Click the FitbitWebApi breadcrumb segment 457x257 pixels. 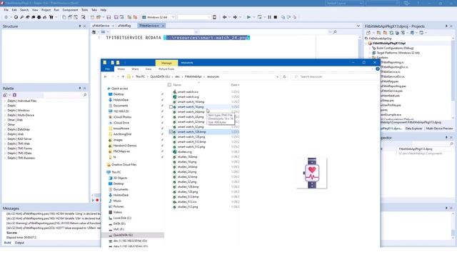194,76
